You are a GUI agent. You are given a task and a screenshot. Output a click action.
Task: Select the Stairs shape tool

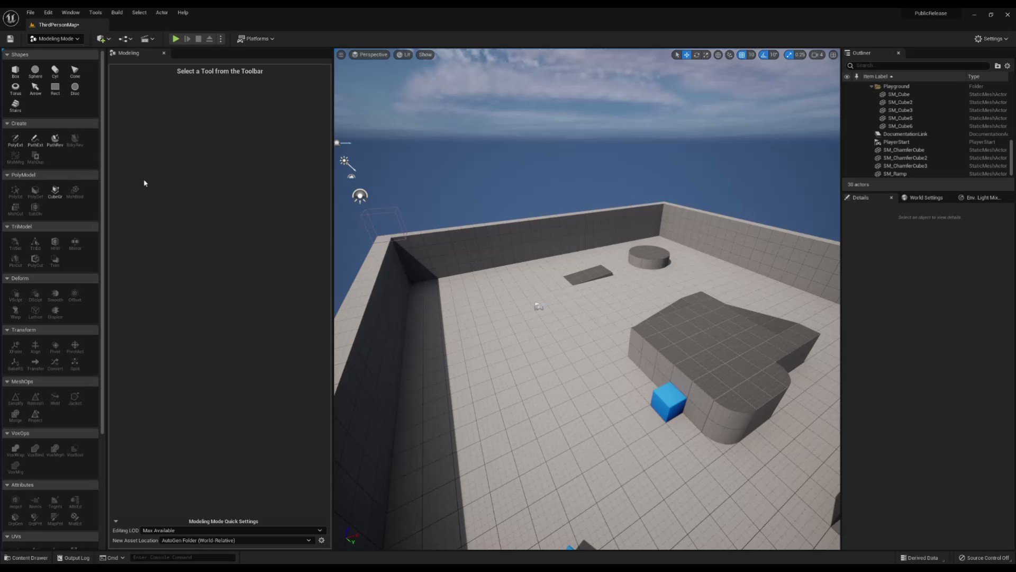click(15, 105)
